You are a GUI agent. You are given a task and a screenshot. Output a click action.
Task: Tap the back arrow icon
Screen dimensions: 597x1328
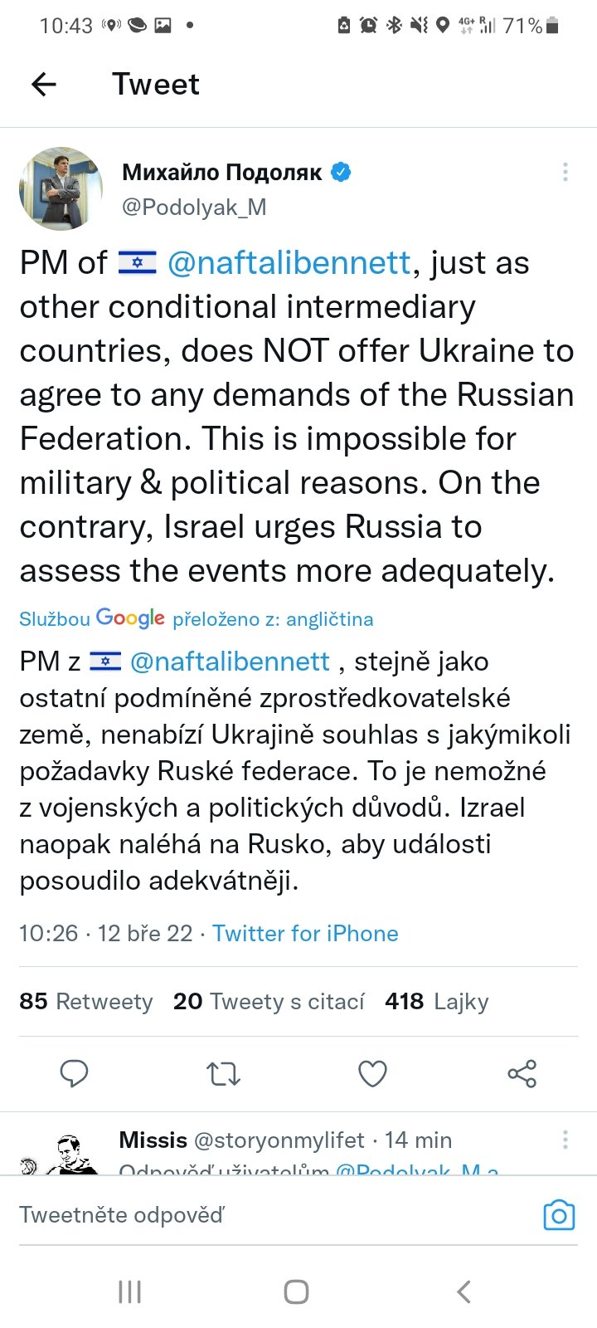click(44, 84)
